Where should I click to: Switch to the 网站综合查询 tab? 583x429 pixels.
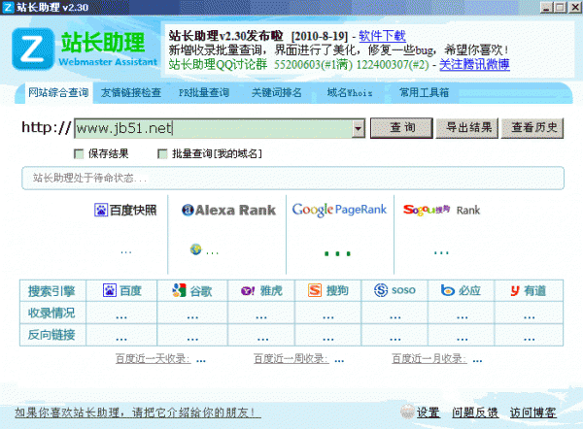pyautogui.click(x=58, y=92)
